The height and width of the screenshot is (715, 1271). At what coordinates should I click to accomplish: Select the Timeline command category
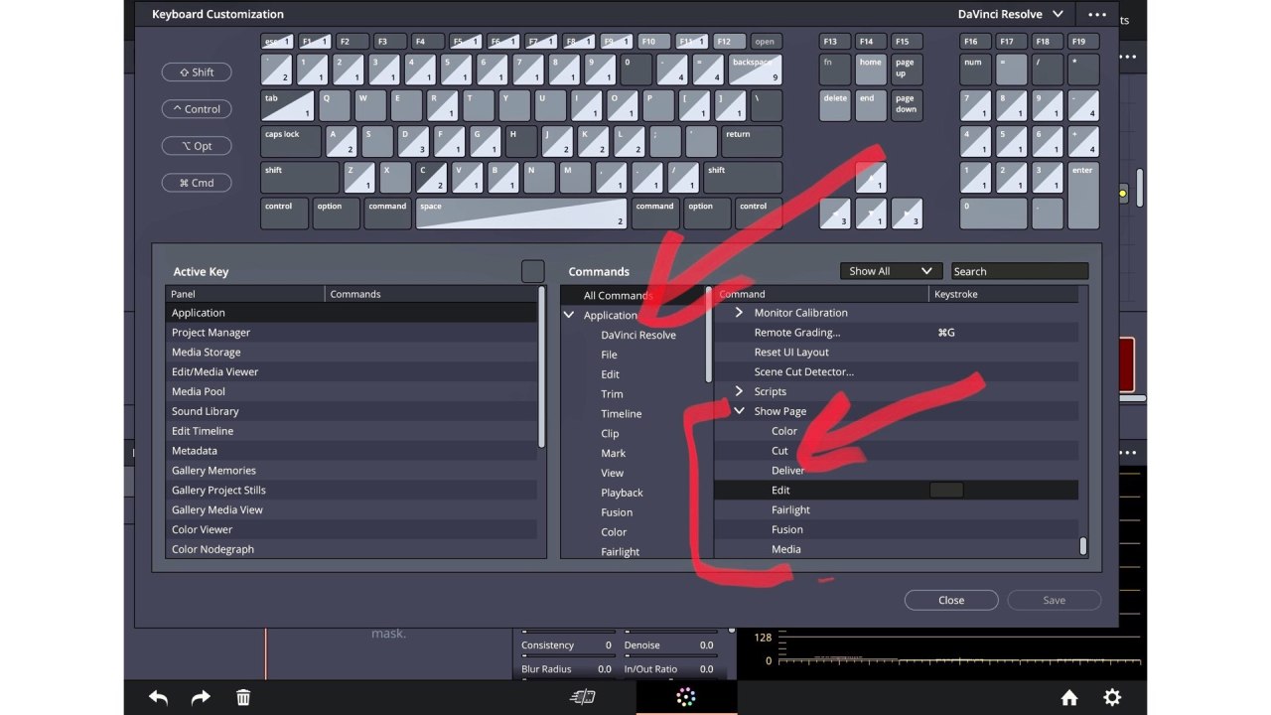(621, 414)
